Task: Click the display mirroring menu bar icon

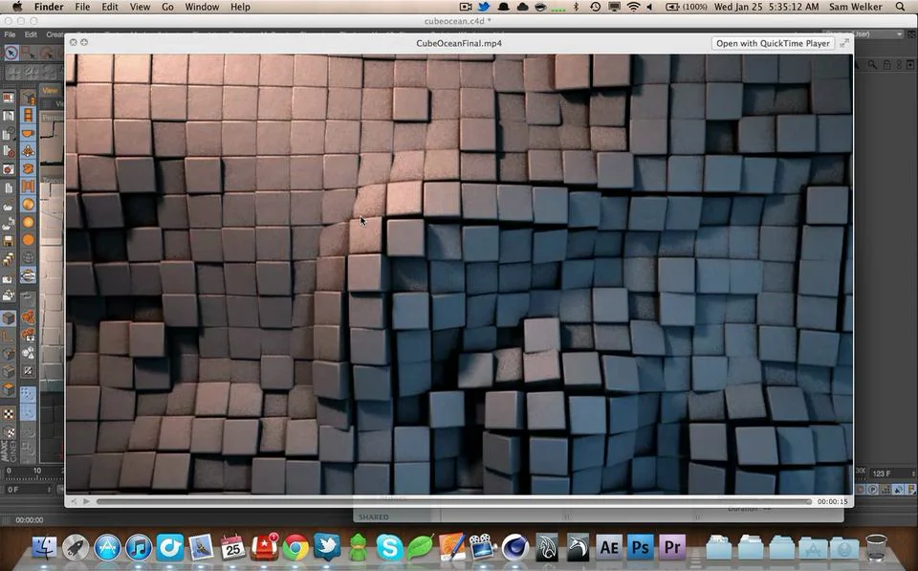Action: pyautogui.click(x=614, y=7)
